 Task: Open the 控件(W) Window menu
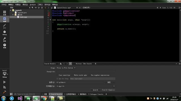(x=47, y=4)
